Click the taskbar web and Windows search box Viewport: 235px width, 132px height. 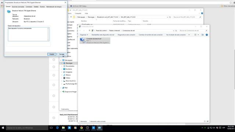coord(27,128)
